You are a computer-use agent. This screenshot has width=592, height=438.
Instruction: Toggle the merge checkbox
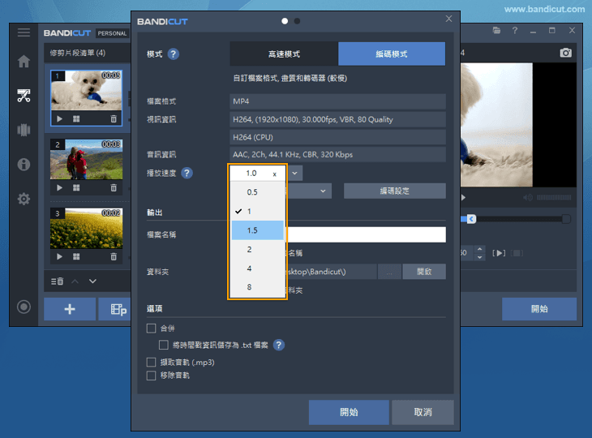151,328
